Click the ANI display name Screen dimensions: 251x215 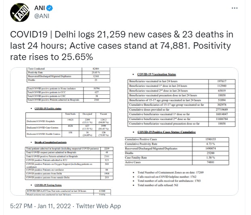point(40,8)
